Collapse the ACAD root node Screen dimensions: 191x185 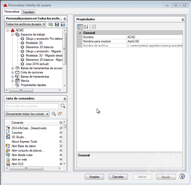[x=8, y=30]
